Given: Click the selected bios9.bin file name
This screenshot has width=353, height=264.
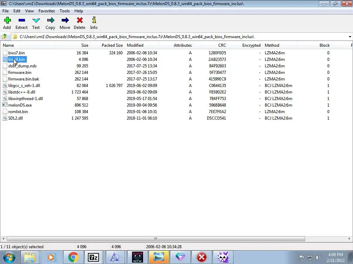Looking at the screenshot, I should point(17,59).
